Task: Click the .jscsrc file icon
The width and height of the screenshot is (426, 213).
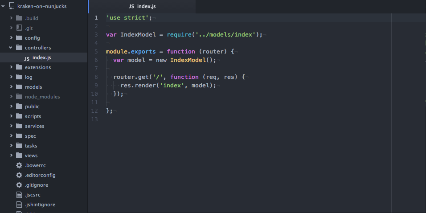Action: click(19, 195)
